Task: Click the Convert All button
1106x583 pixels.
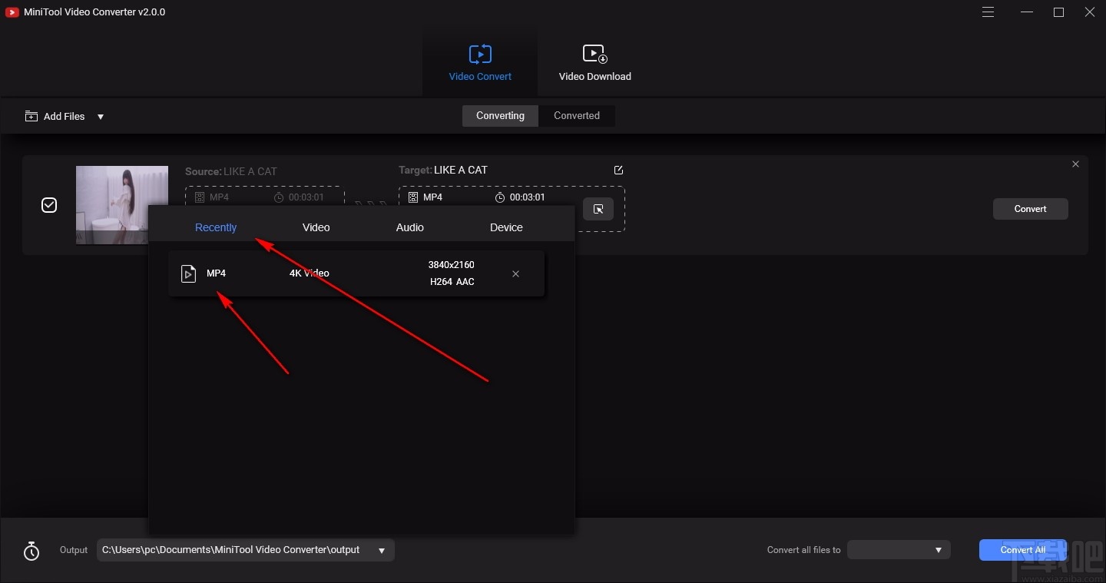Action: click(1023, 550)
